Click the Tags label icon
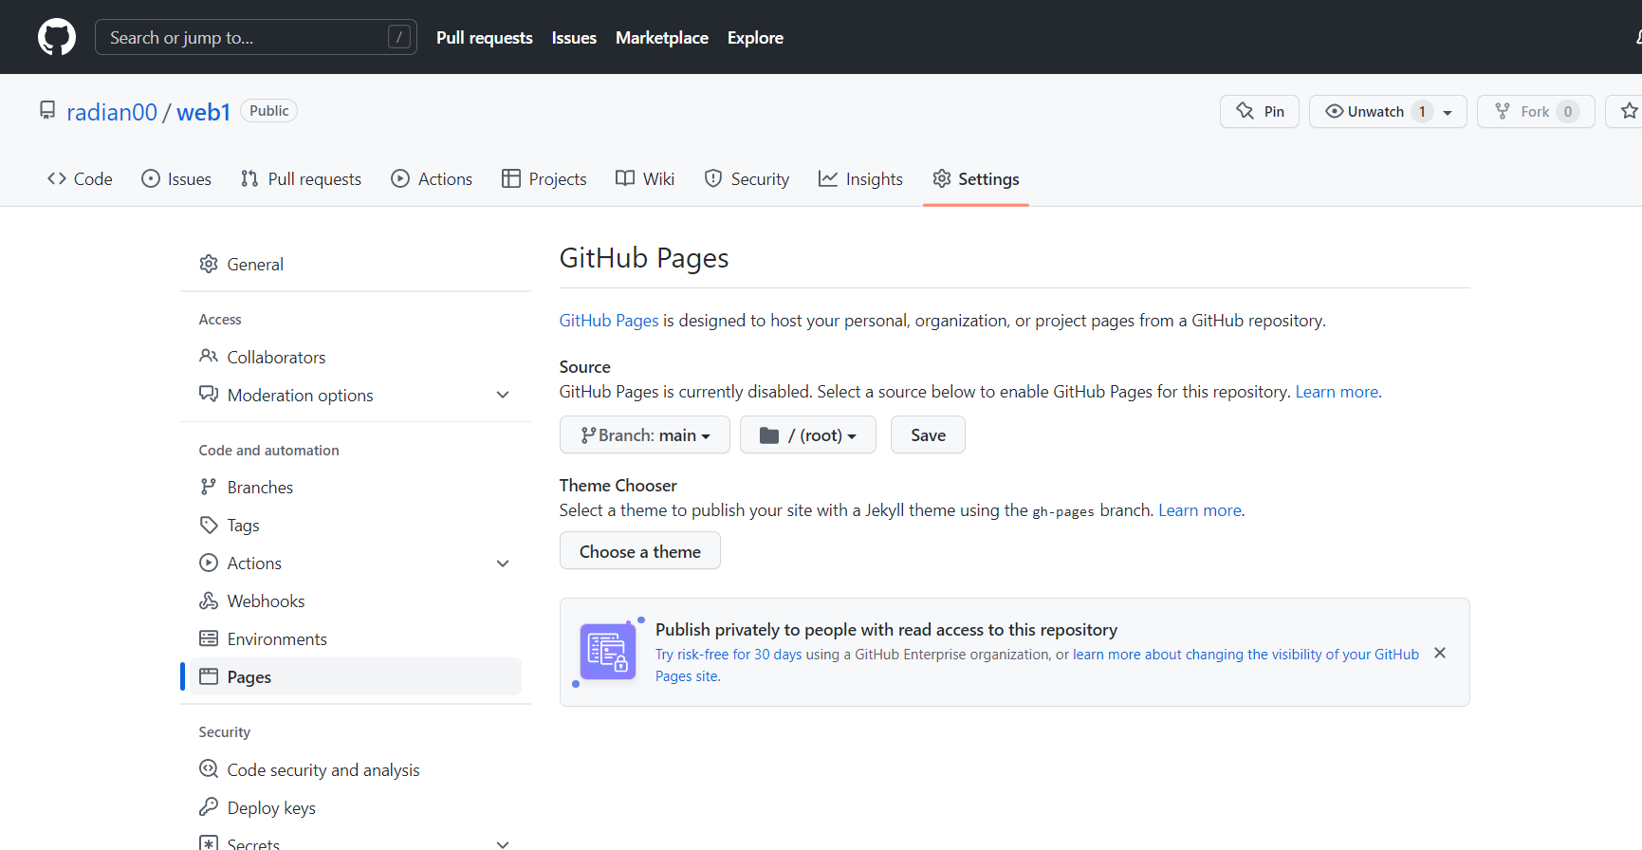 tap(209, 525)
